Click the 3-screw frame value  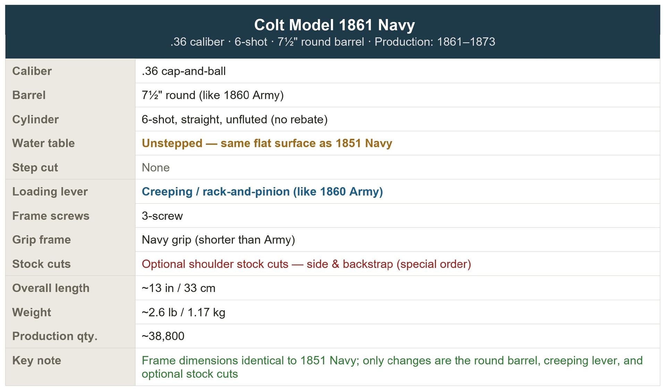coord(162,216)
